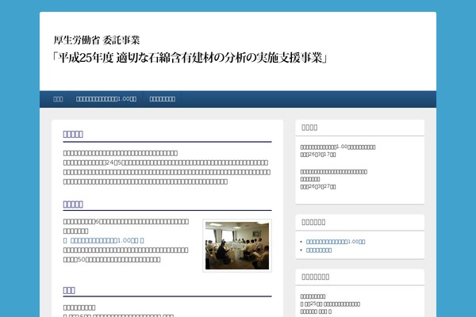Click the header title '平成25年度 適切な石綿含有建材の分析の実施支援事業'

pos(190,57)
